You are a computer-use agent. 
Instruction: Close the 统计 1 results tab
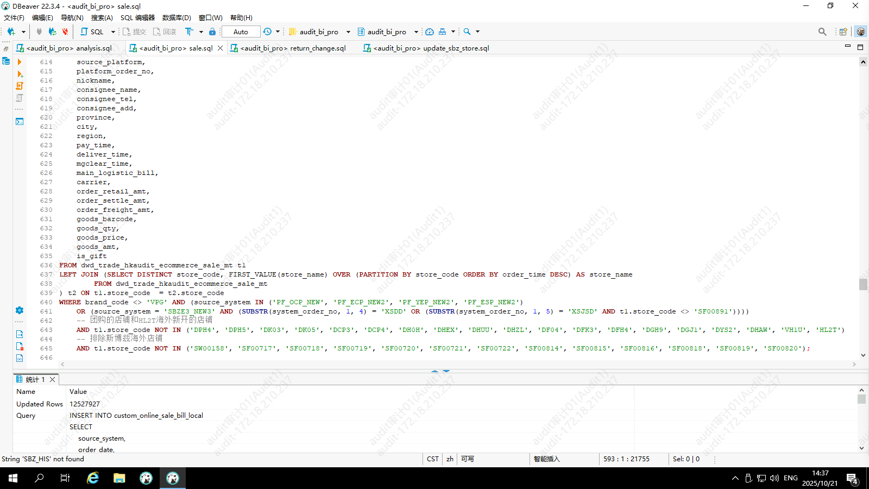pos(53,380)
